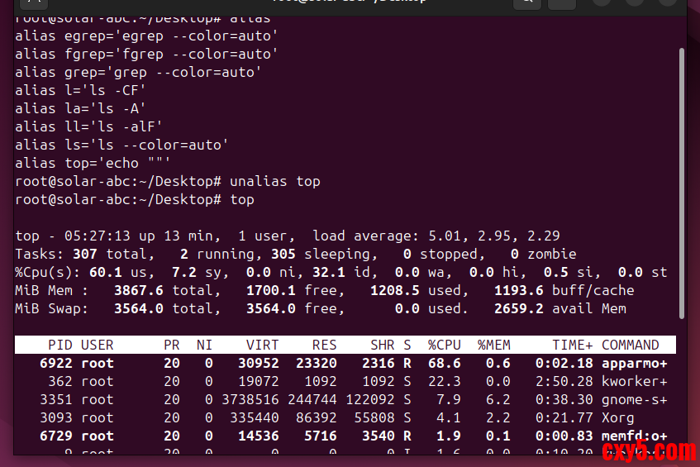Click the alias fgrep='fgrep --color=auto' line

pos(146,55)
